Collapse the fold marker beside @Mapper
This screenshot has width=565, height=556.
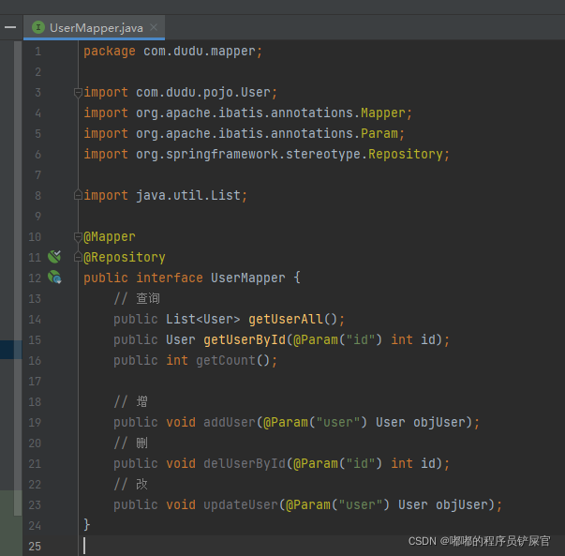[x=78, y=237]
